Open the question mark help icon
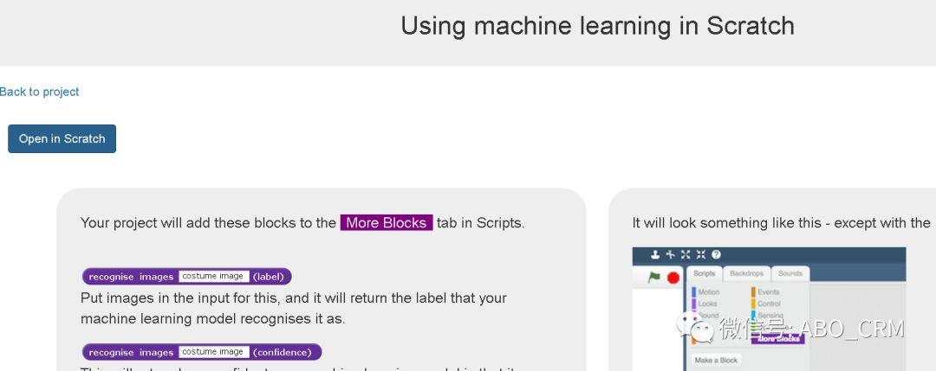The height and width of the screenshot is (371, 936). pyautogui.click(x=716, y=255)
